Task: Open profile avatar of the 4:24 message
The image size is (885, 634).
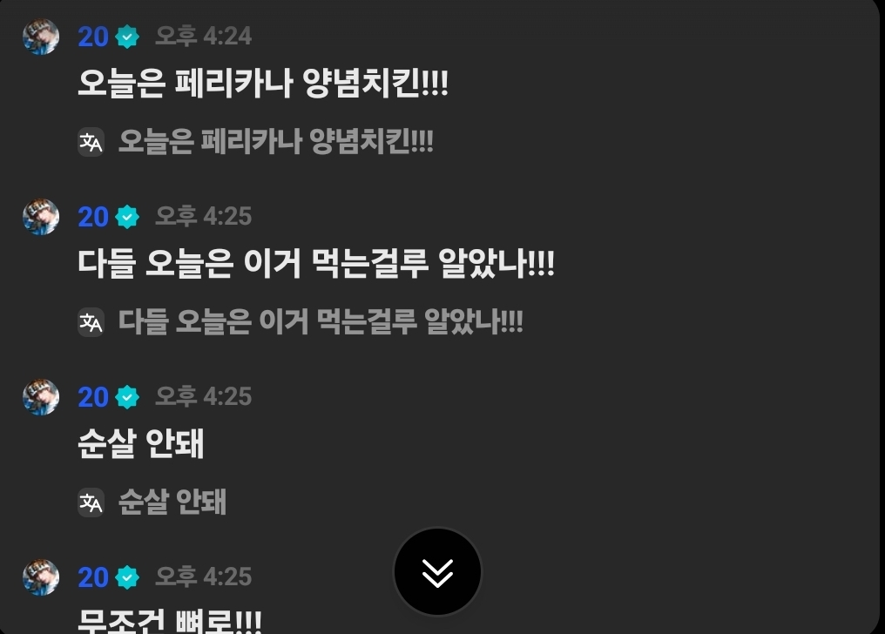Action: (x=41, y=37)
